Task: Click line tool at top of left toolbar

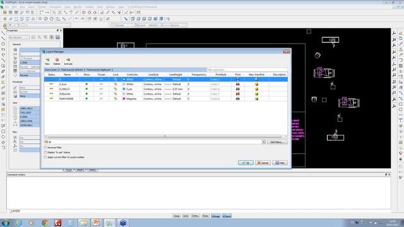Action: tap(3, 33)
